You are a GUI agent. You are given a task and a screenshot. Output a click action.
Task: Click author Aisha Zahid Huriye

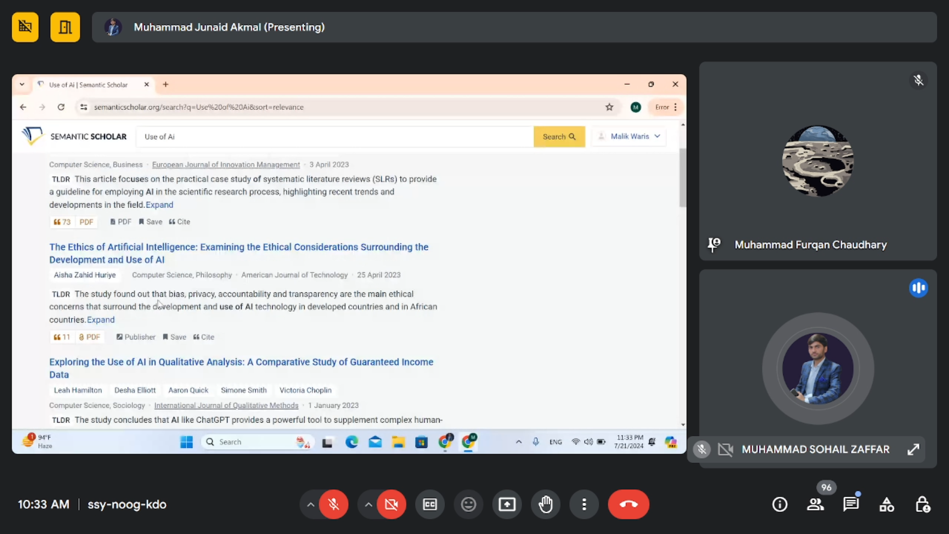85,275
